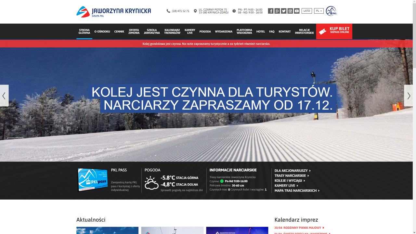Click the PKL Pass card image
Screen dimensions: 416x234
pos(92,180)
